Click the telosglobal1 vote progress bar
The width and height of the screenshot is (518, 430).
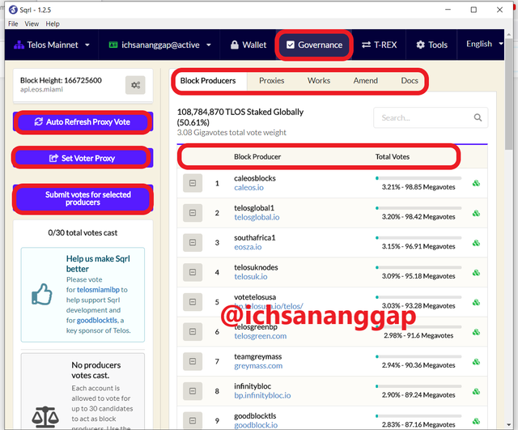tap(418, 208)
